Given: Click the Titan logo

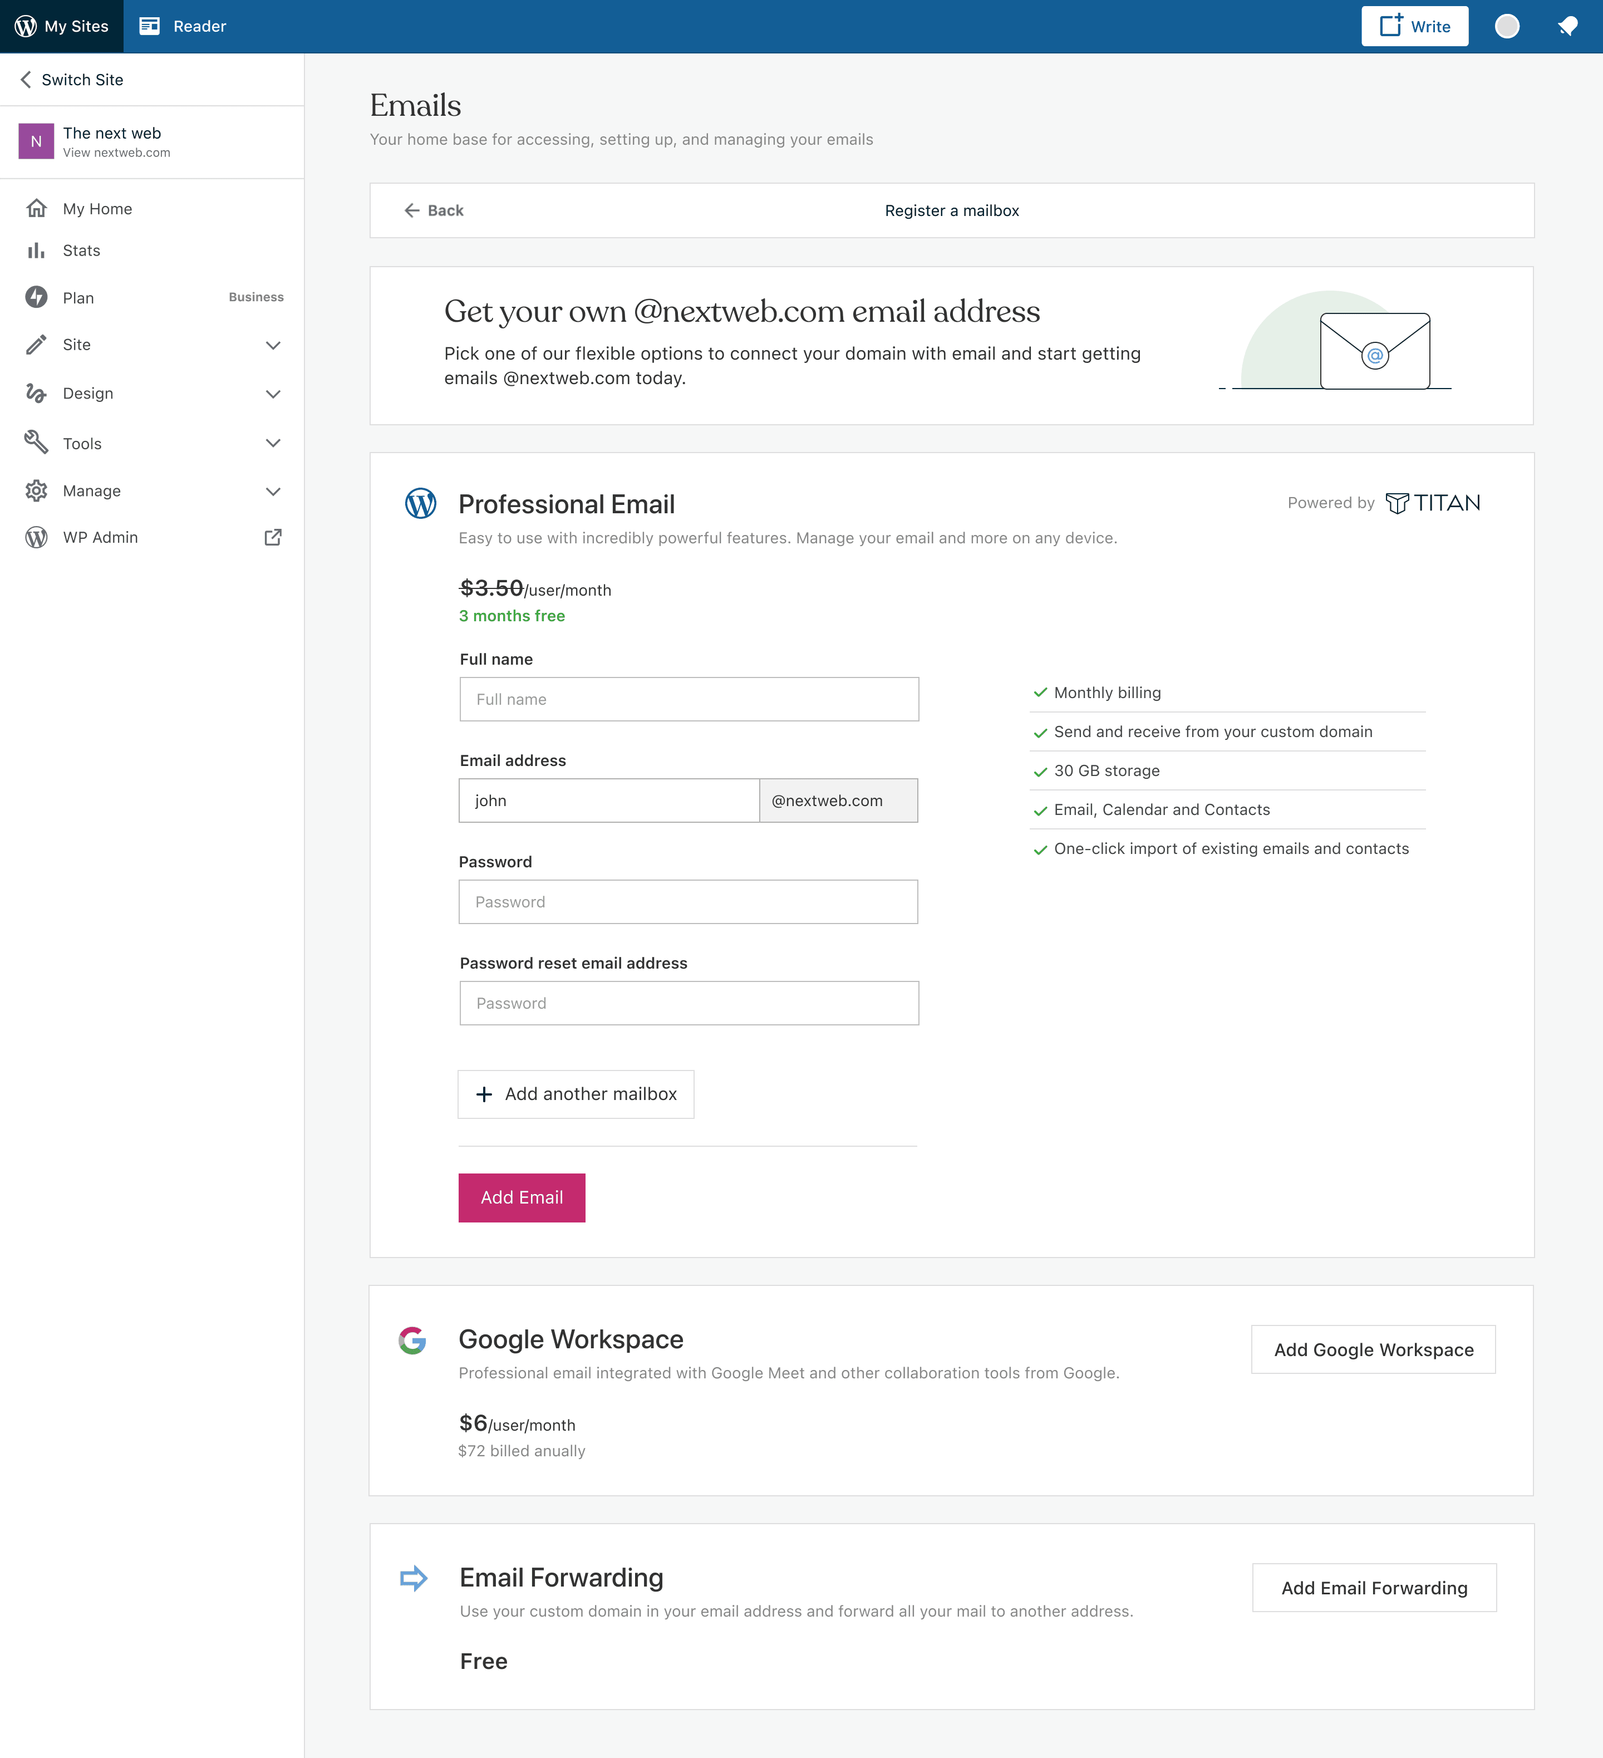Looking at the screenshot, I should [x=1433, y=503].
